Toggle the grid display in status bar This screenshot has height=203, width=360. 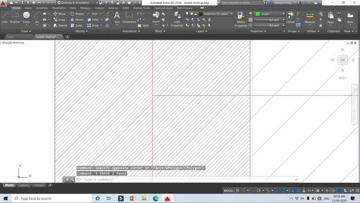pos(237,191)
